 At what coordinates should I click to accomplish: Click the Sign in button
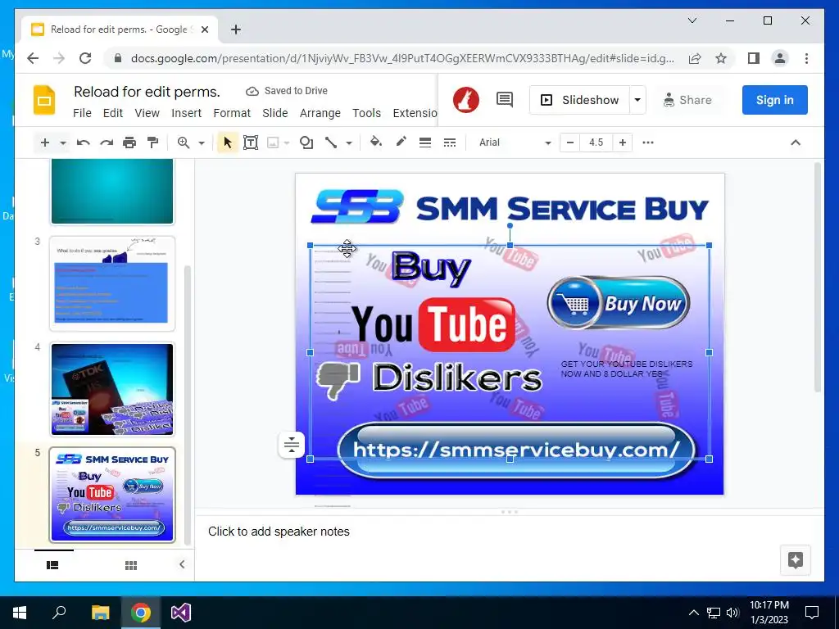[775, 100]
